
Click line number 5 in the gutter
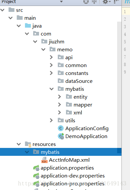[x=125, y=42]
